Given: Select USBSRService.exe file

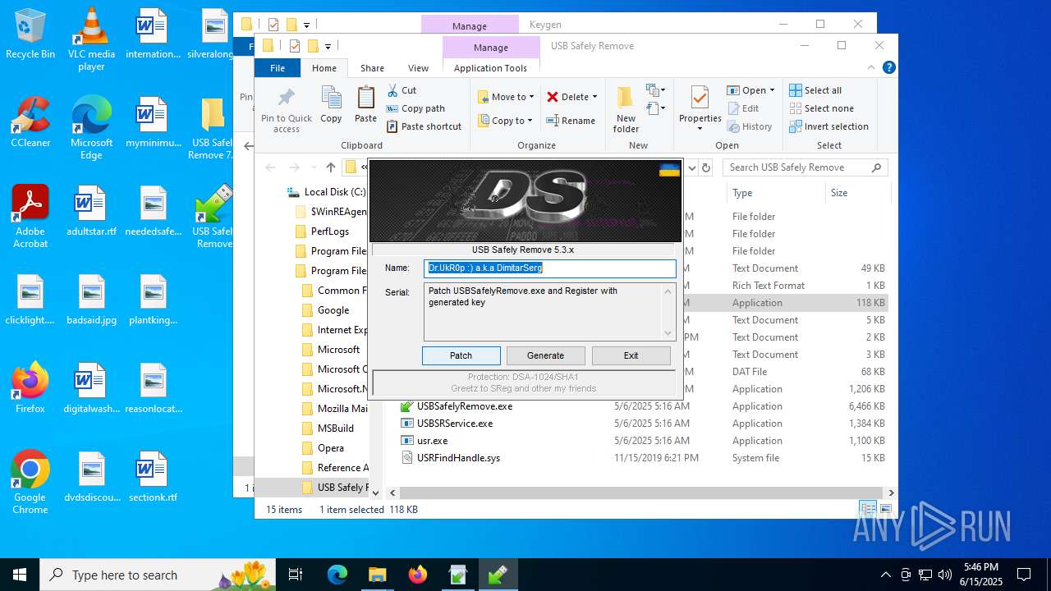Looking at the screenshot, I should coord(455,424).
